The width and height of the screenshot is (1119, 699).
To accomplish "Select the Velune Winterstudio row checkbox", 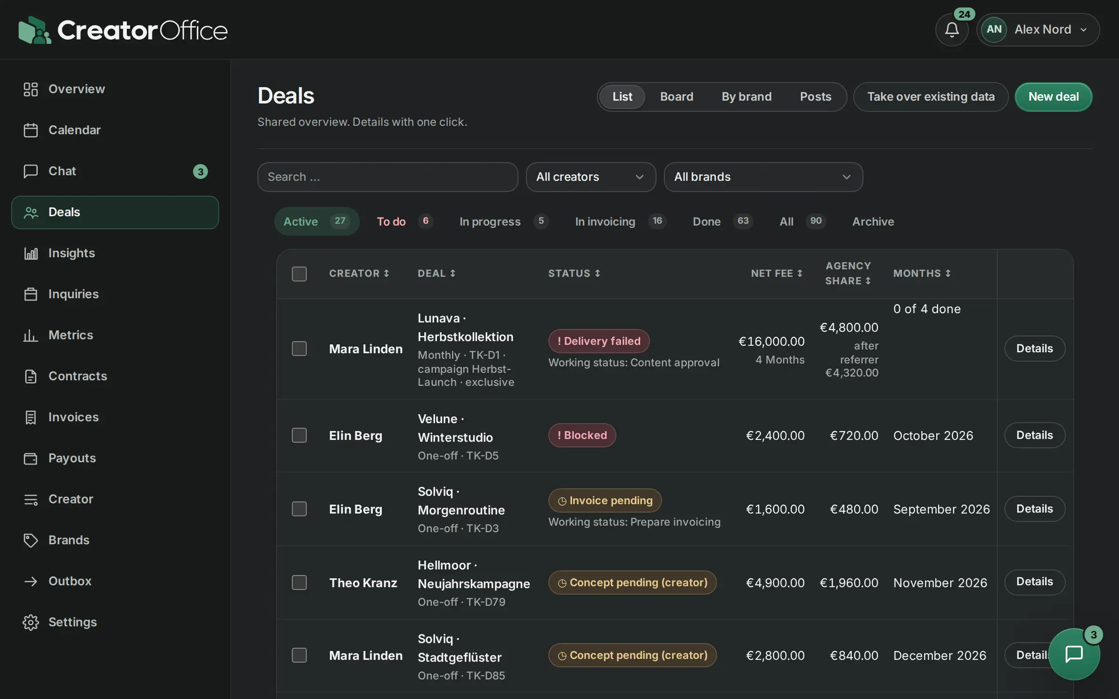I will [299, 435].
